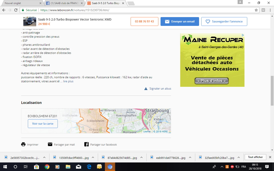The image size is (274, 171).
Task: Open the Windows Start menu
Action: point(5,167)
